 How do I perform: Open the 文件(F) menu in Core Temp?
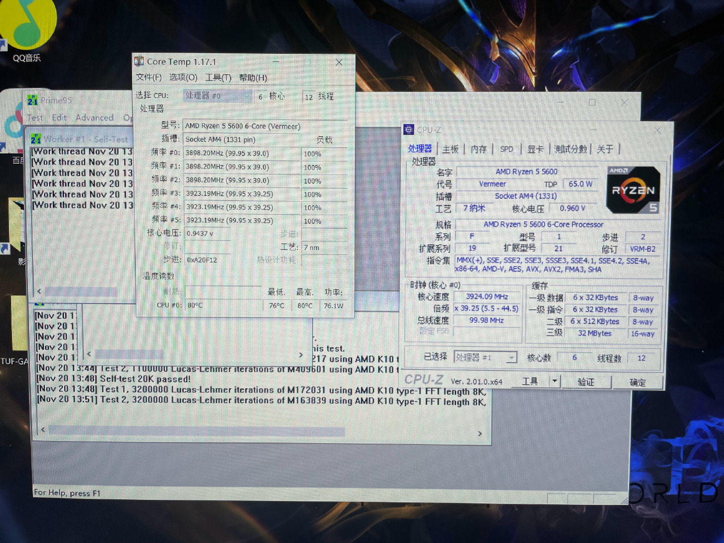[149, 77]
